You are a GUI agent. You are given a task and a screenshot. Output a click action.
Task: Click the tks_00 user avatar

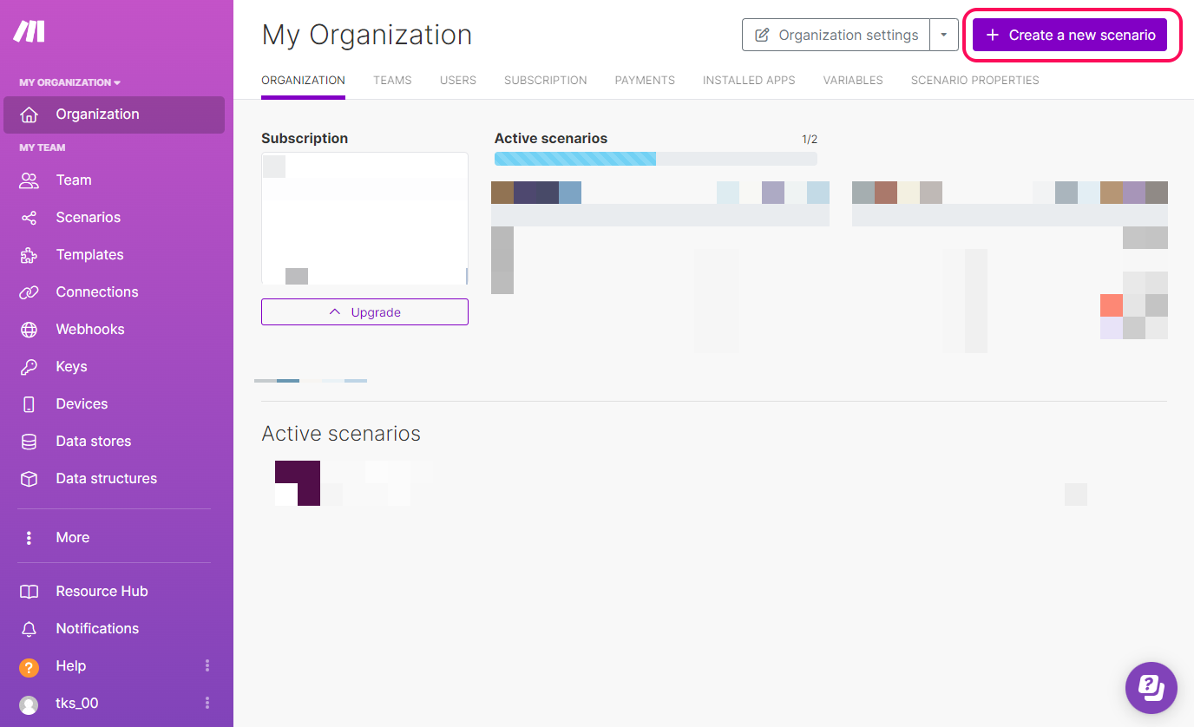[x=30, y=704]
